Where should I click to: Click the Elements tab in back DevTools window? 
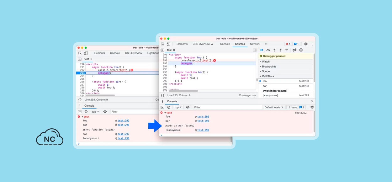coord(99,53)
